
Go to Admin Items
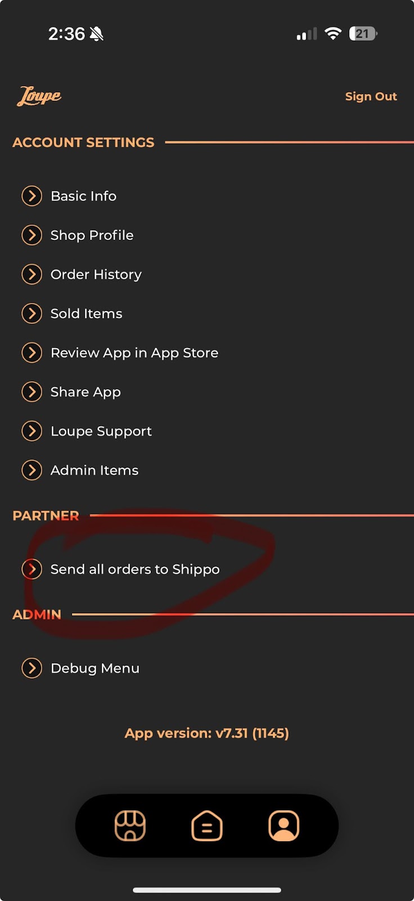[x=94, y=470]
